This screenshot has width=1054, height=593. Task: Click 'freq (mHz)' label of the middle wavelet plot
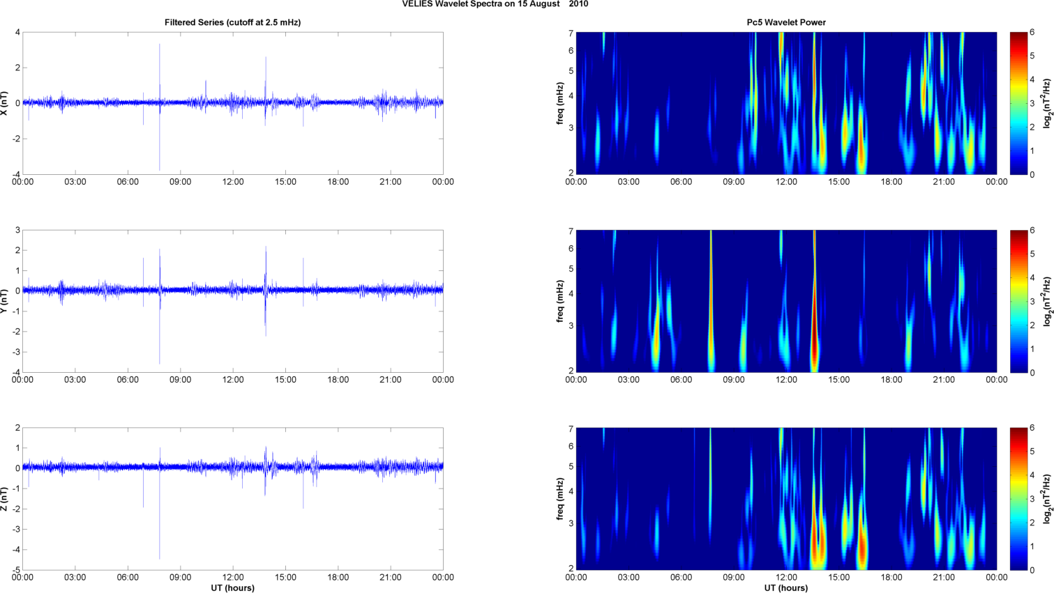coord(560,301)
